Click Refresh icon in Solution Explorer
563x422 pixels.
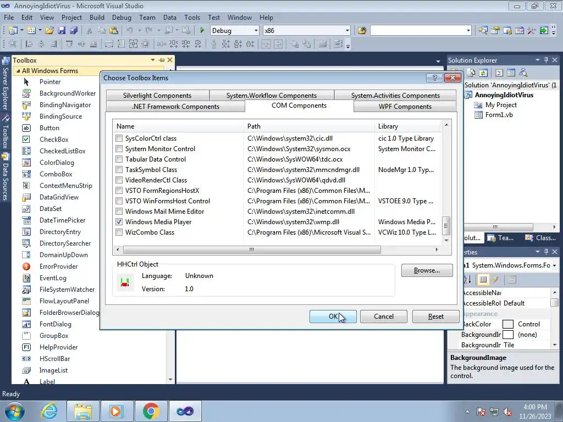483,73
